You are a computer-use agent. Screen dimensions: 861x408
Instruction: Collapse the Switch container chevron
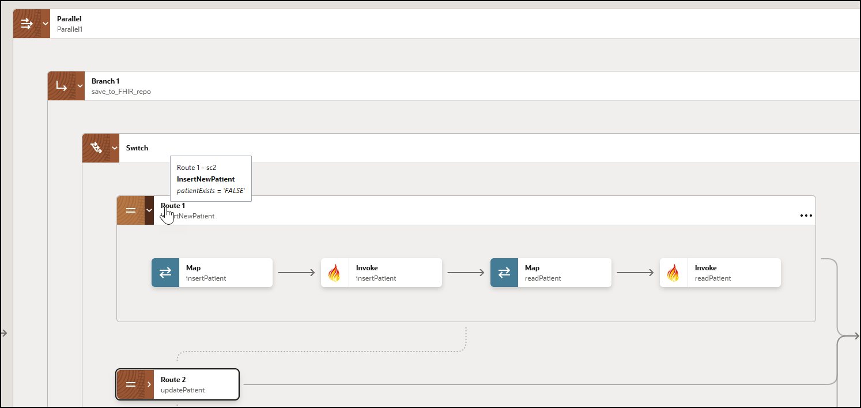115,148
